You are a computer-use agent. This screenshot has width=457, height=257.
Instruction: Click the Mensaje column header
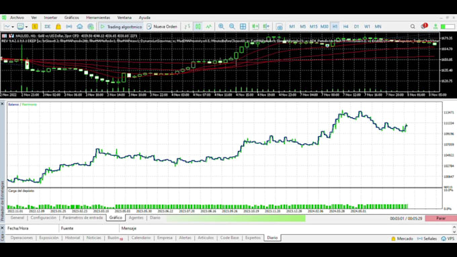[x=286, y=228]
